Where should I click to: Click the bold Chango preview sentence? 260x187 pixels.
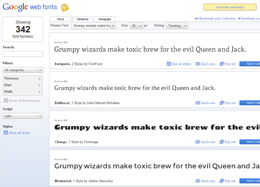(x=157, y=127)
